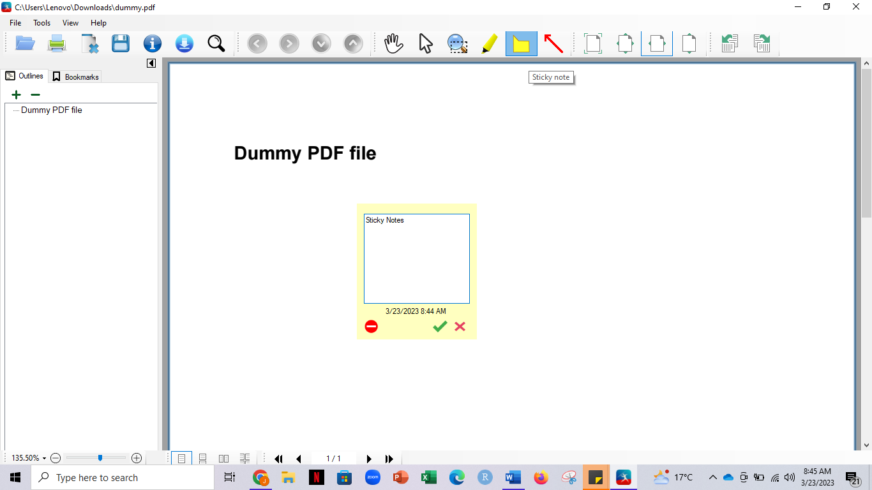Enable two-page facing layout
Viewport: 872px width, 490px height.
pyautogui.click(x=224, y=458)
